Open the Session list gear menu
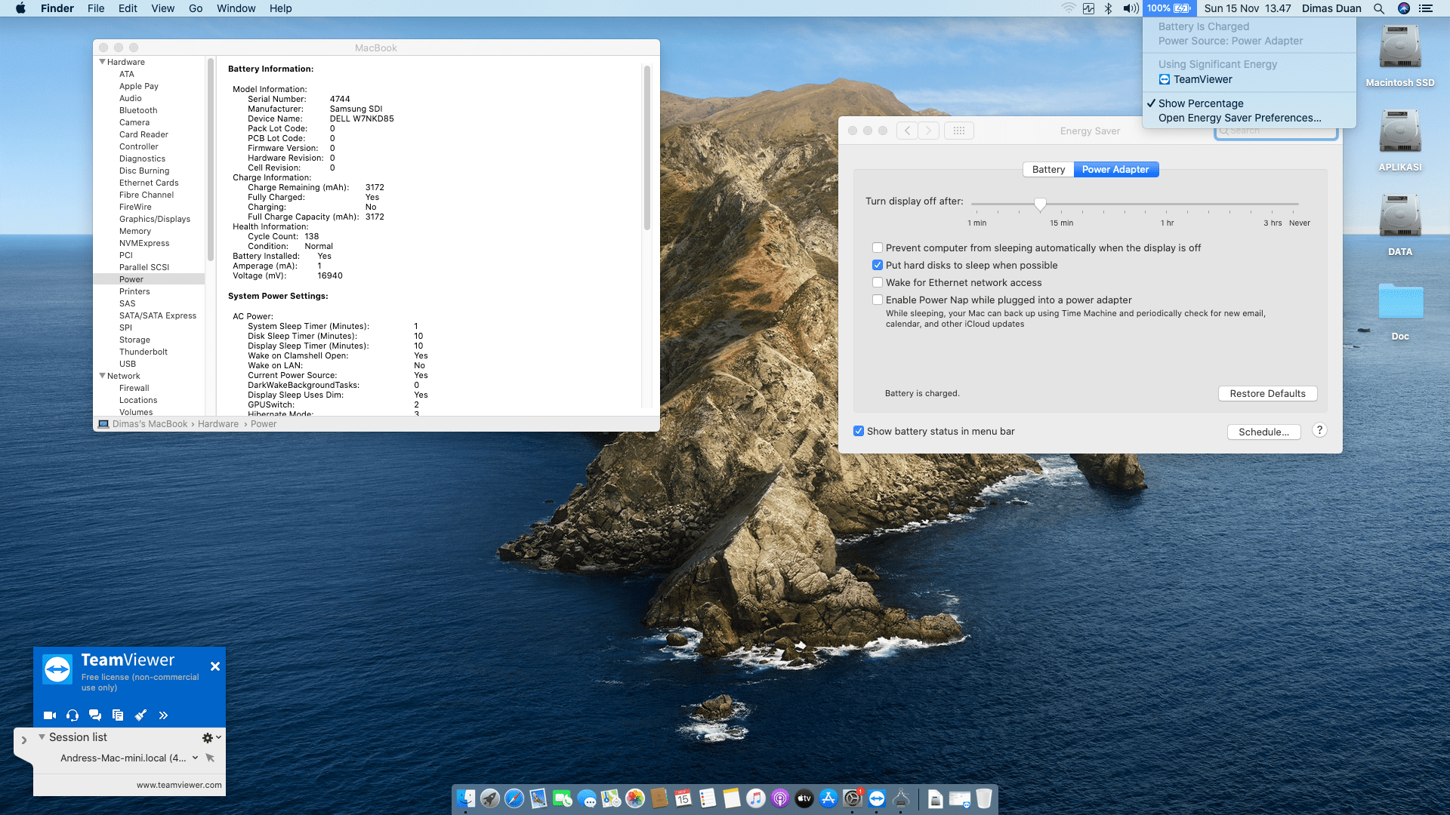Screen dimensions: 1450x815 point(211,737)
